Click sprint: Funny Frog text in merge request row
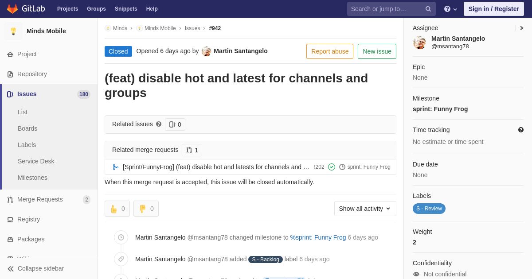This screenshot has width=532, height=279. pos(369,167)
